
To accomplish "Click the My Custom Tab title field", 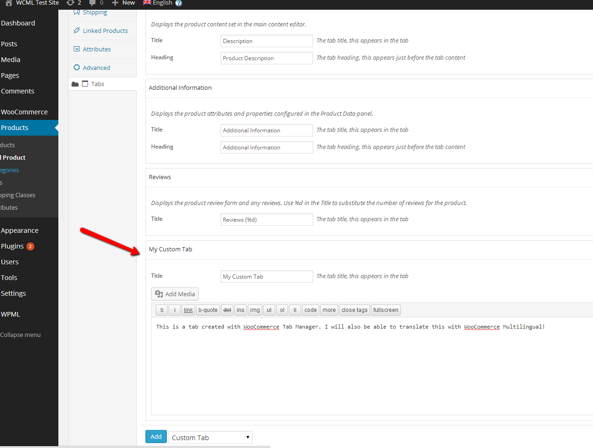I will 266,276.
